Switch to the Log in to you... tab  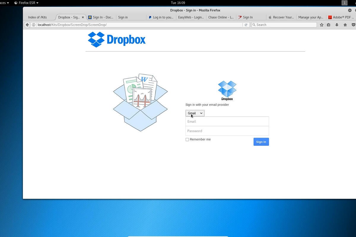coord(161,17)
